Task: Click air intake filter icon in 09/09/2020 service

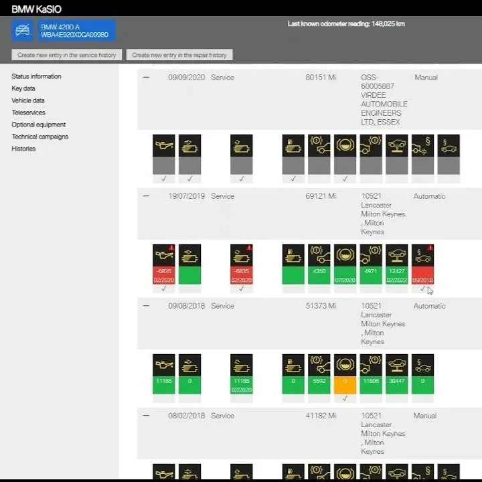Action: [189, 146]
